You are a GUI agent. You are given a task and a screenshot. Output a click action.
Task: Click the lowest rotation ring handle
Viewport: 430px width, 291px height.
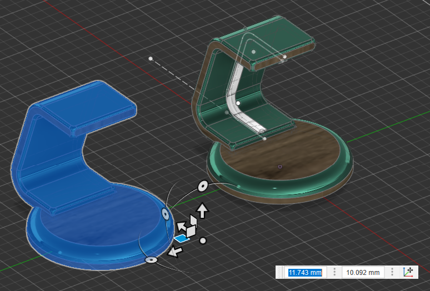151,259
